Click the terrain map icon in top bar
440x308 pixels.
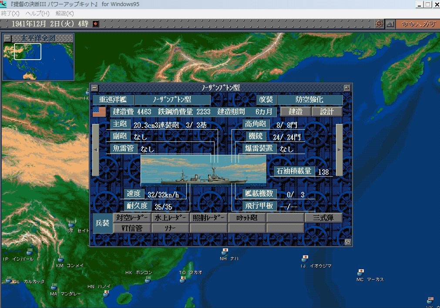390,24
